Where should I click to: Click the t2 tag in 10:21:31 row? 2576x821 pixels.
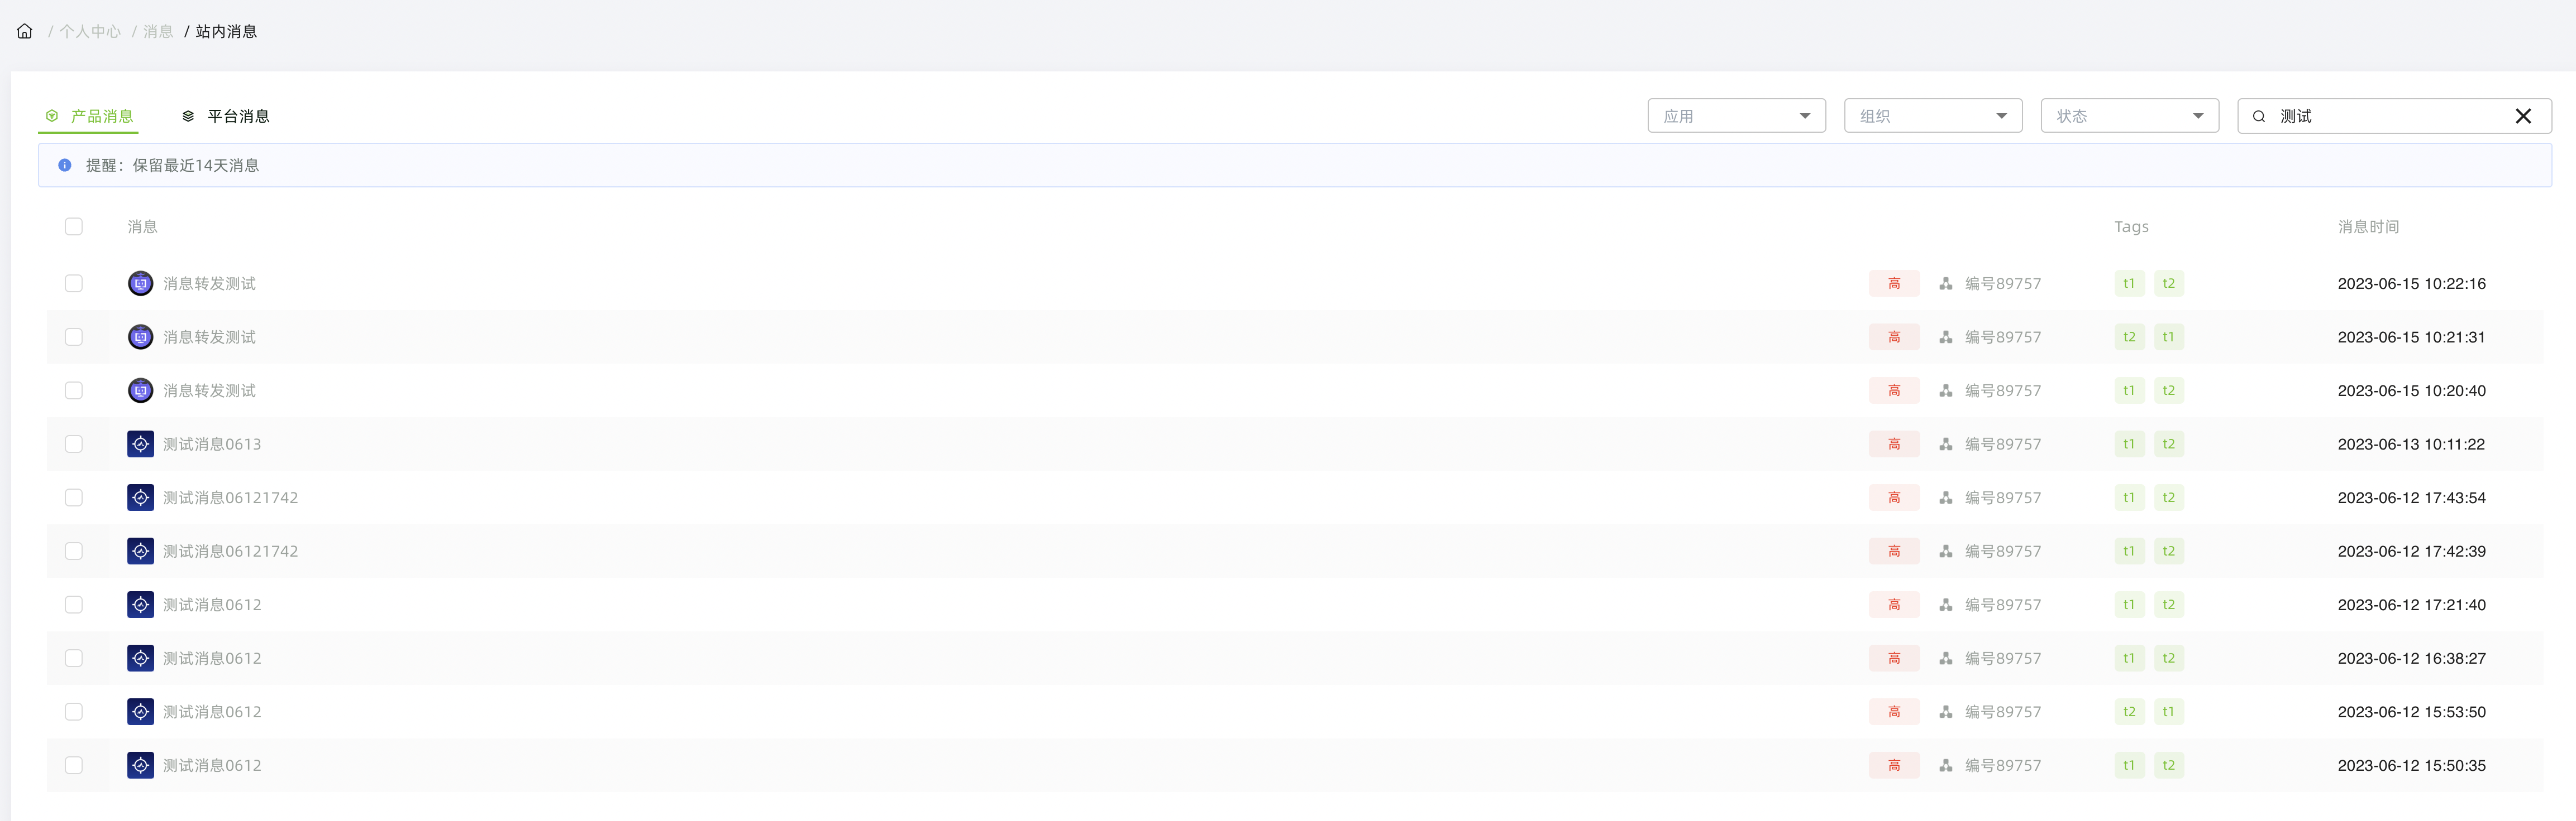pos(2129,337)
